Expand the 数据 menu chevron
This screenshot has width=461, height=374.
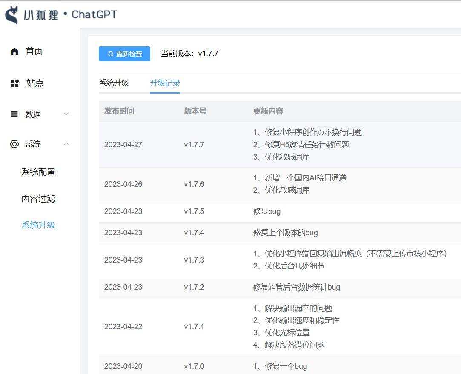[x=66, y=114]
